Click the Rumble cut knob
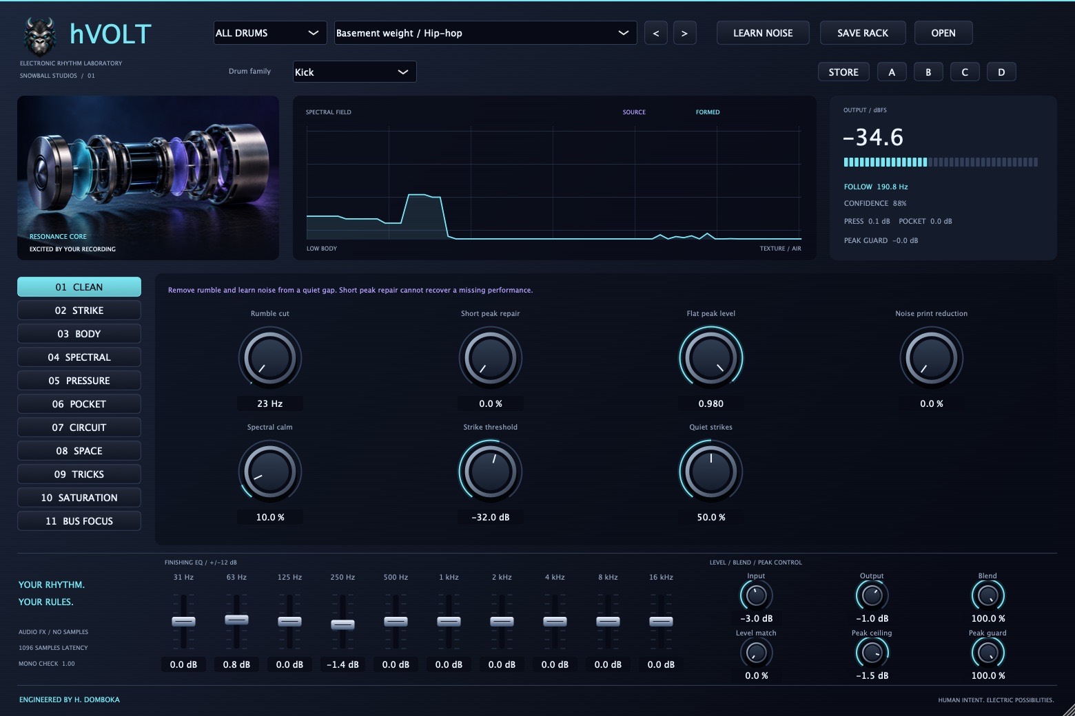 [x=270, y=358]
